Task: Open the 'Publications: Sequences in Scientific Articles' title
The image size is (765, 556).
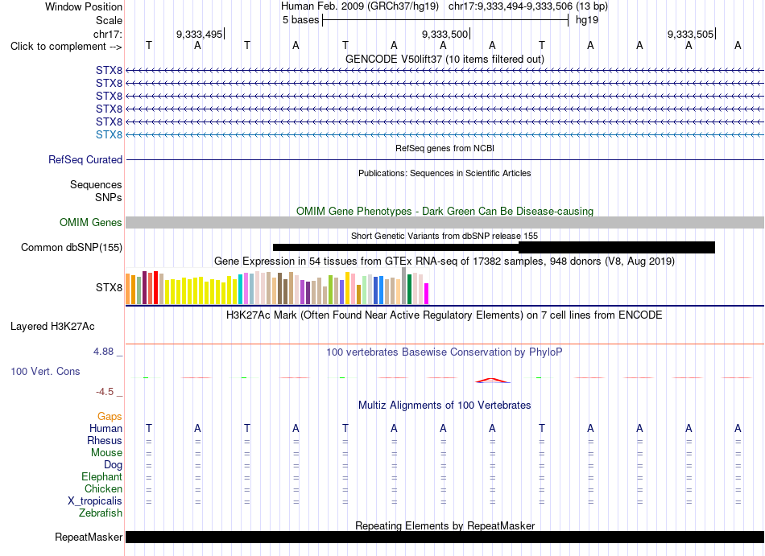Action: pyautogui.click(x=445, y=173)
